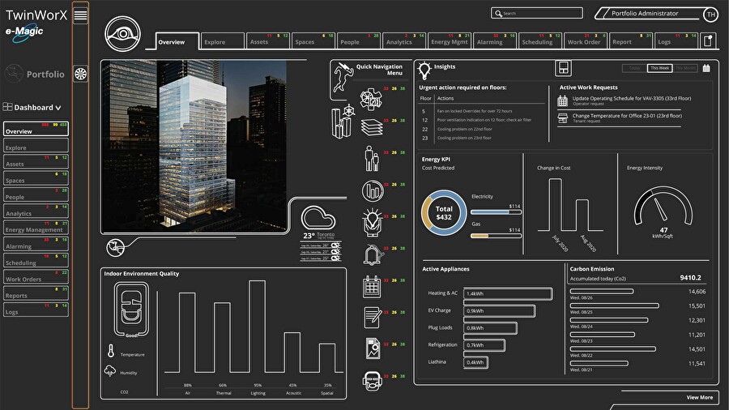Open Scheduling calendar icon in Quick Navigation

[372, 286]
